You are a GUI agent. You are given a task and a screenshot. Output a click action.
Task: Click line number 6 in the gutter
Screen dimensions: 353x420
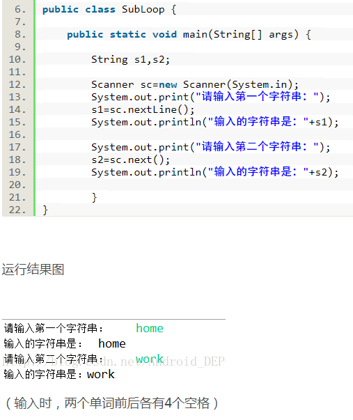coord(20,9)
